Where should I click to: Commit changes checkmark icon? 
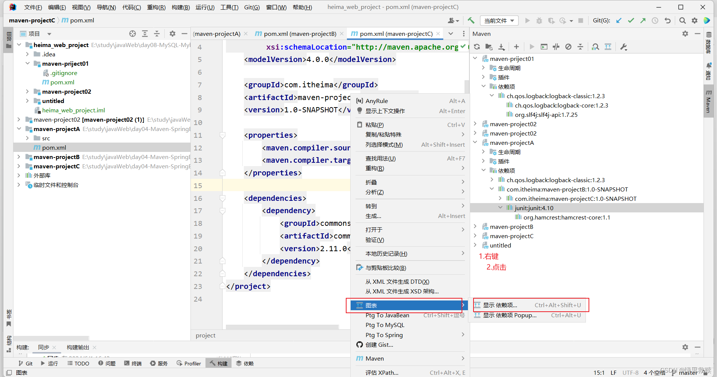coord(631,21)
